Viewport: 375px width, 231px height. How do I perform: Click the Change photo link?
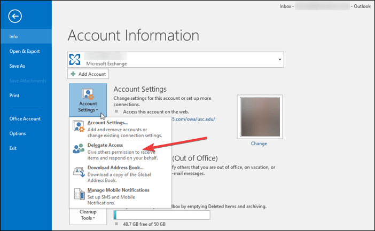[259, 144]
